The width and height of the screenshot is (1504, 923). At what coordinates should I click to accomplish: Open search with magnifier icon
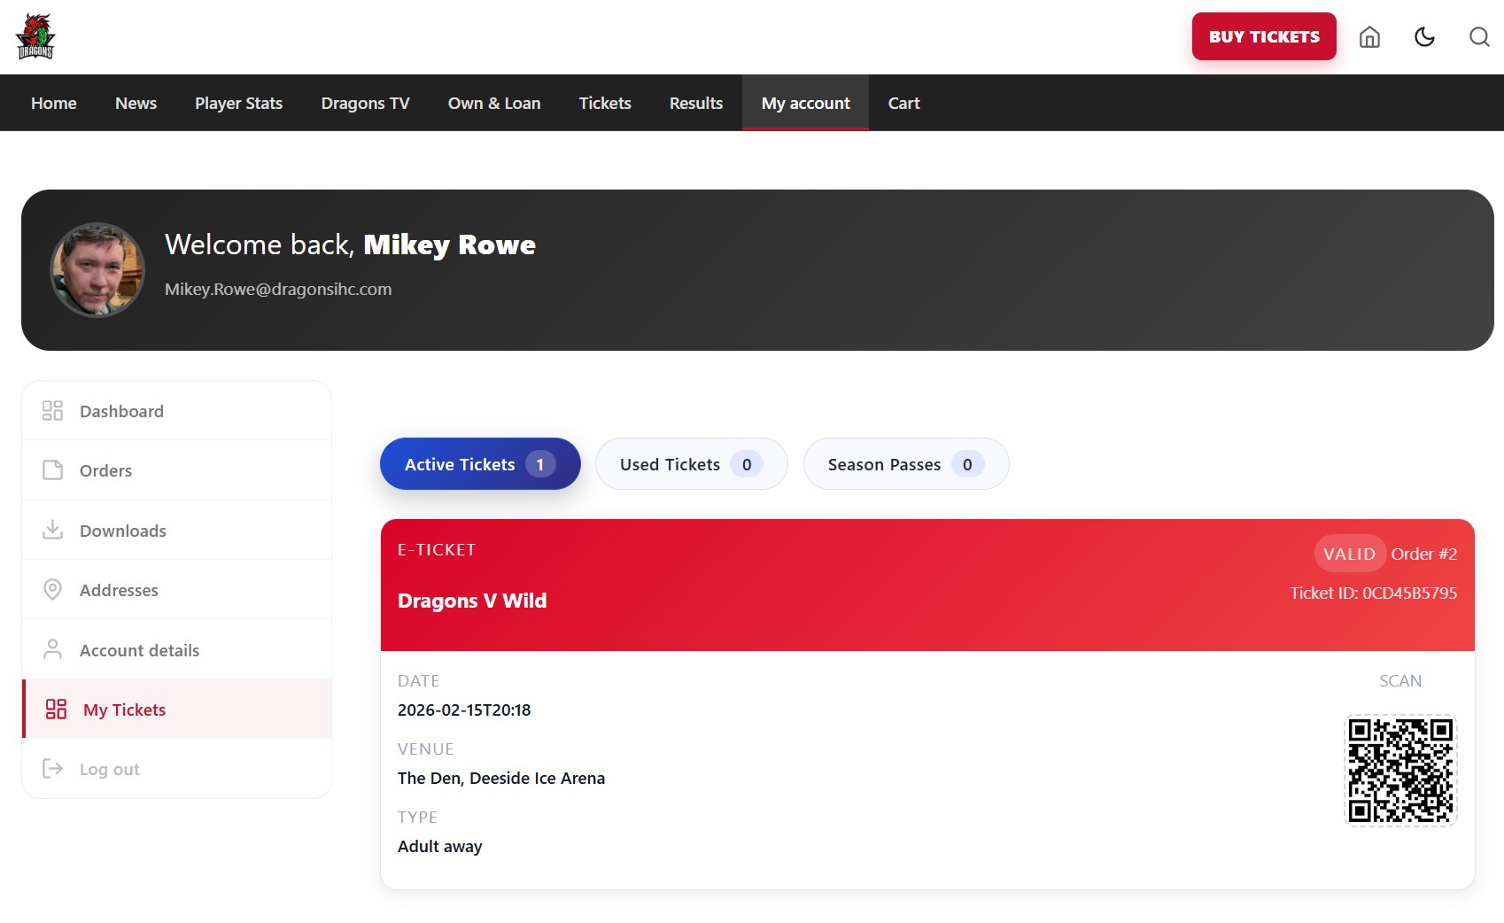tap(1478, 36)
